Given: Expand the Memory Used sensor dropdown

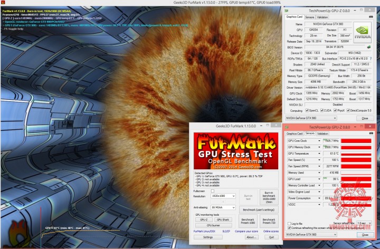Looking at the screenshot, I should pos(319,173).
